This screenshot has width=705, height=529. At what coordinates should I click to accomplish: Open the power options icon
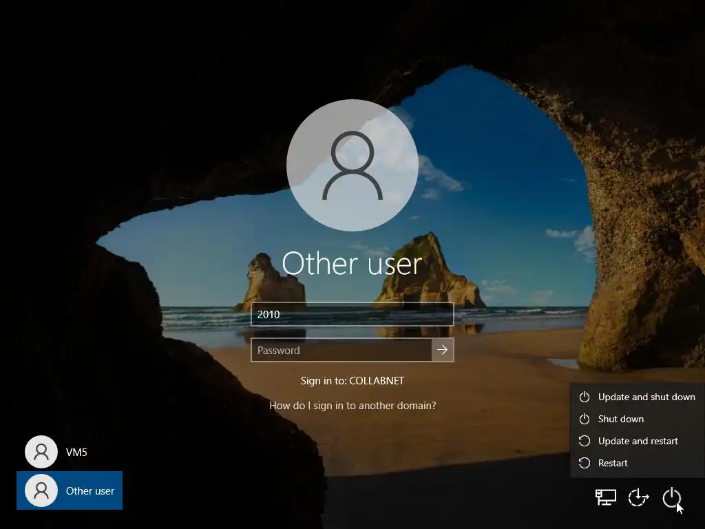pos(672,497)
